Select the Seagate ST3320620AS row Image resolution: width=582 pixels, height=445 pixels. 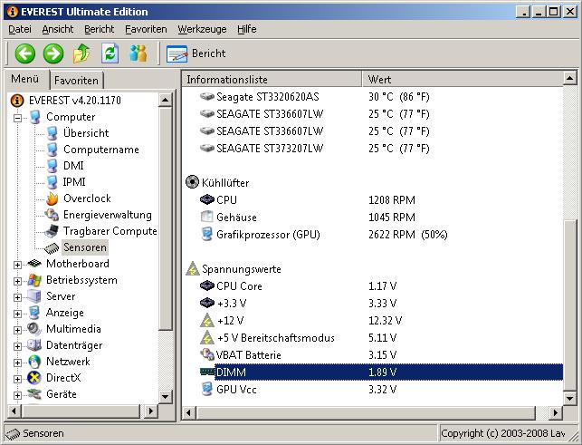pos(372,97)
